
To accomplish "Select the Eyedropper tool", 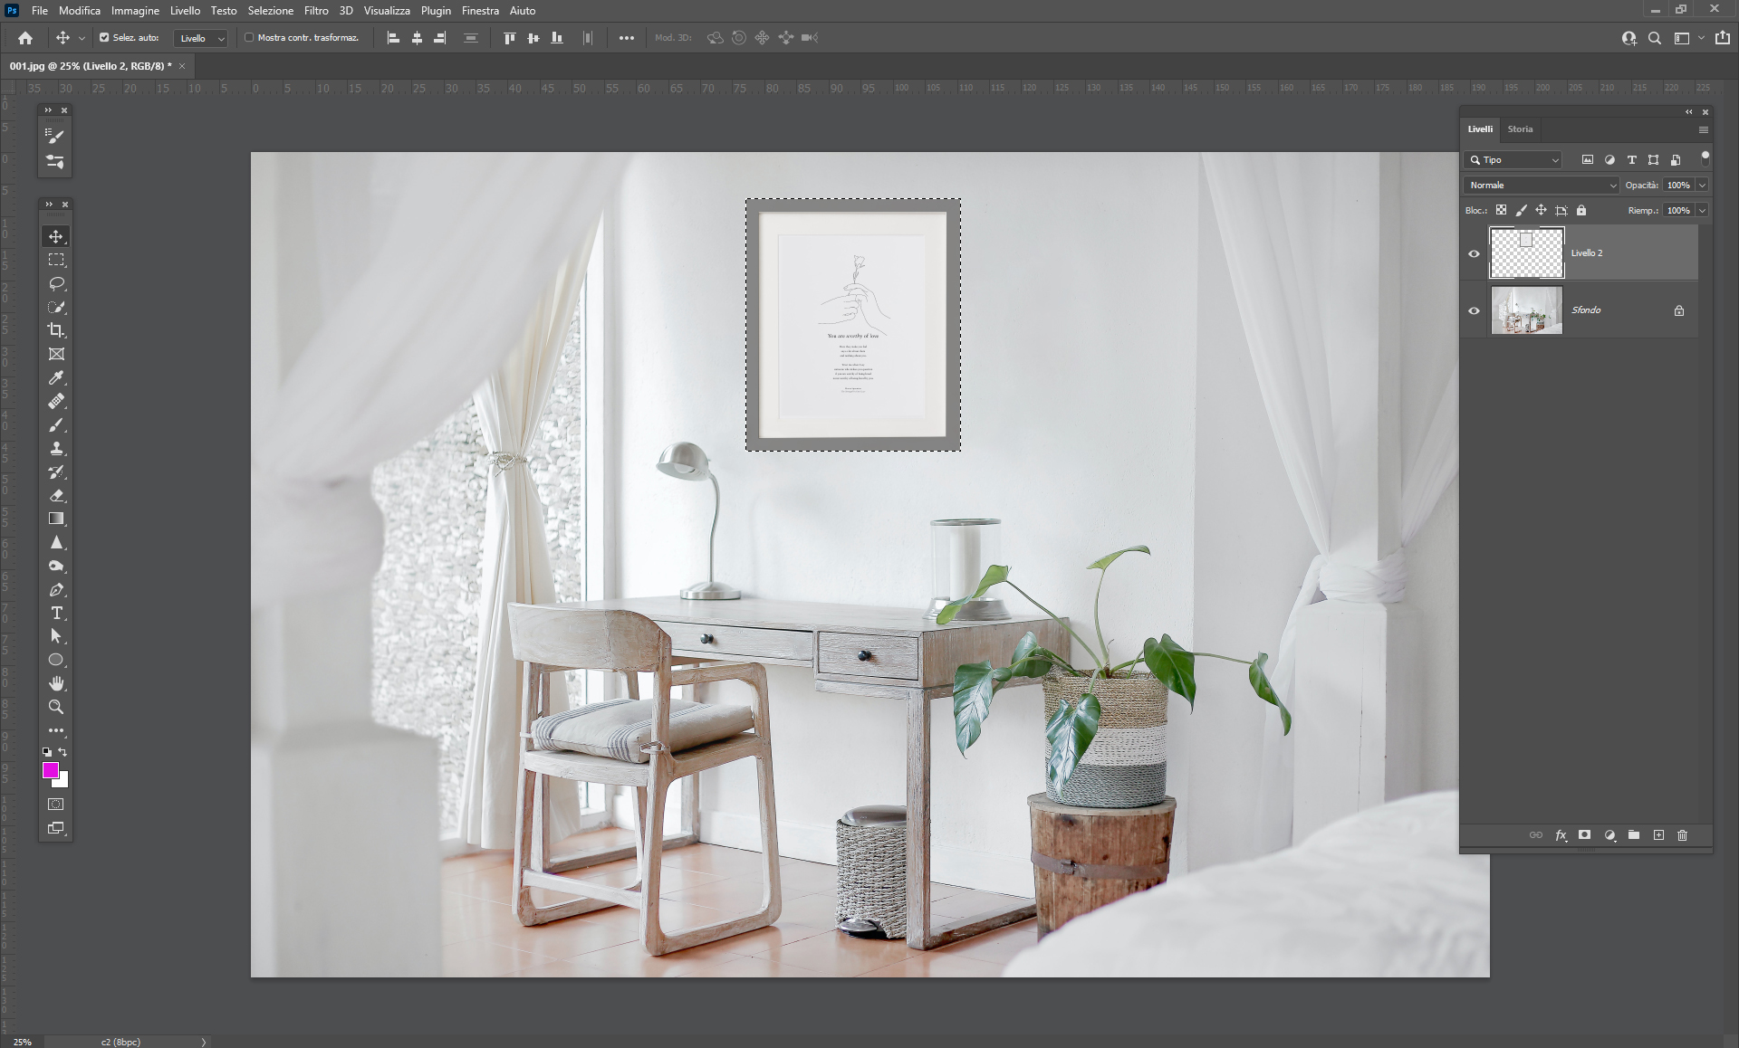I will (x=56, y=377).
